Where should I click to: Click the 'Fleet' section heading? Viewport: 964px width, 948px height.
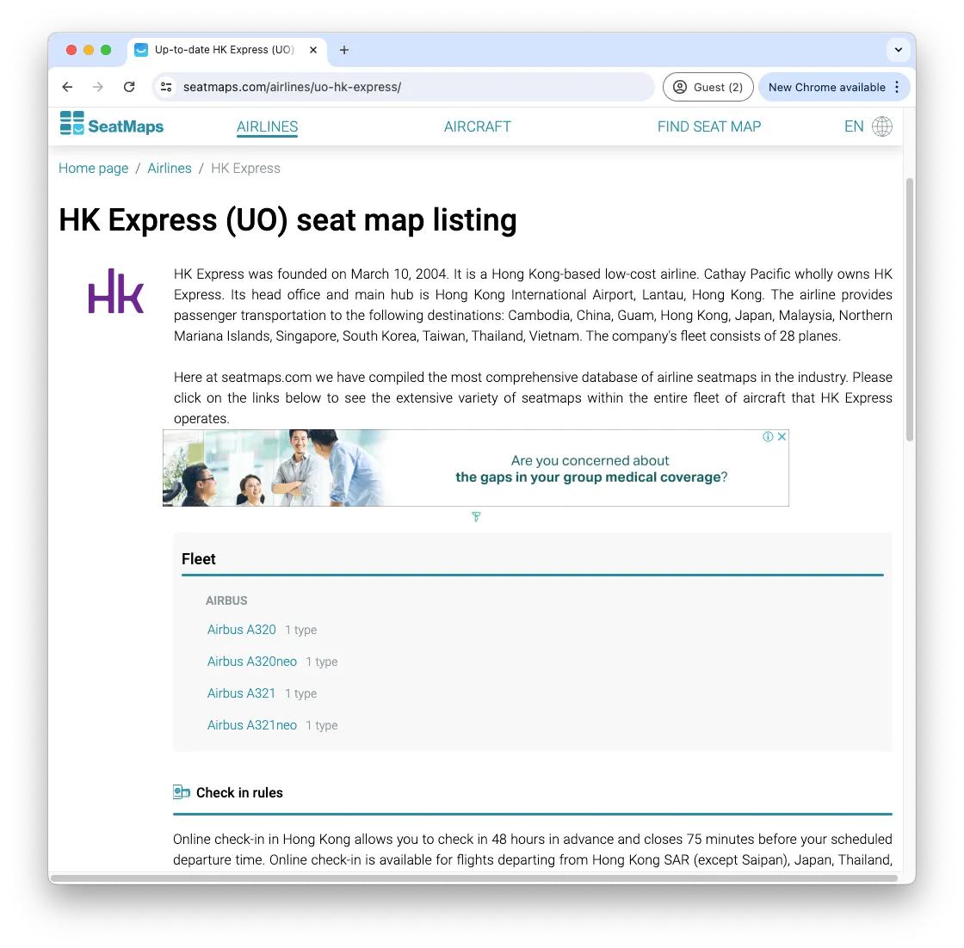tap(199, 559)
